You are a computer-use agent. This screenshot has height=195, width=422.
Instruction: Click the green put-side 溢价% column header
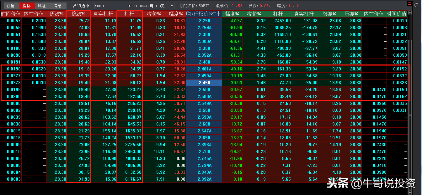(x=254, y=14)
